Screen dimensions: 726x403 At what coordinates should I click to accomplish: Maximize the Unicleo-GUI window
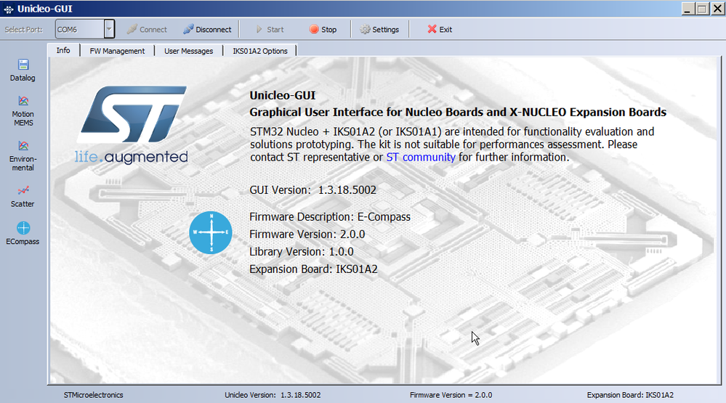pyautogui.click(x=703, y=9)
